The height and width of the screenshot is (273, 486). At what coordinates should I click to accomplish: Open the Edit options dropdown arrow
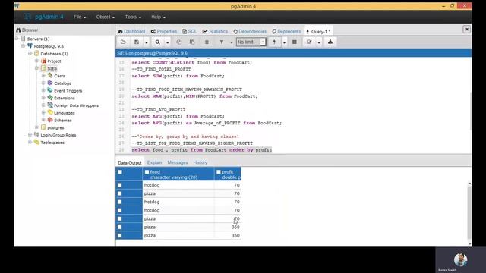click(319, 42)
